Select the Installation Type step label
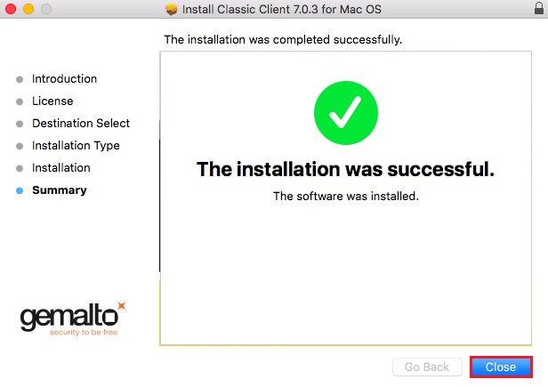Viewport: 548px width, 387px height. coord(76,145)
